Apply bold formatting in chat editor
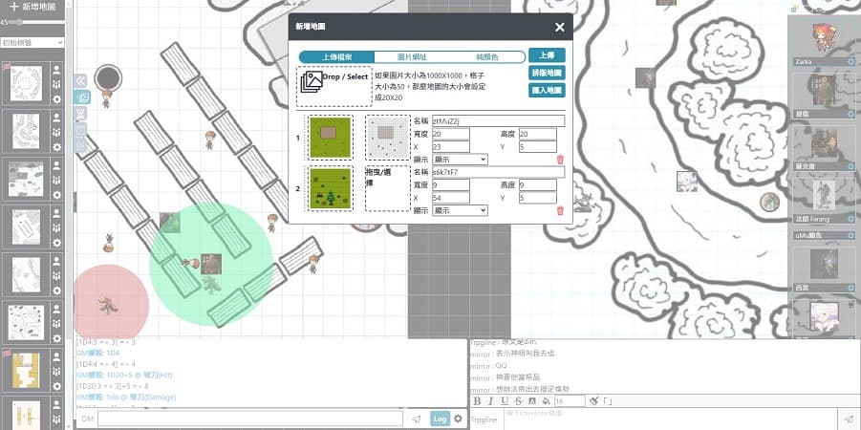The width and height of the screenshot is (861, 430). click(x=478, y=400)
